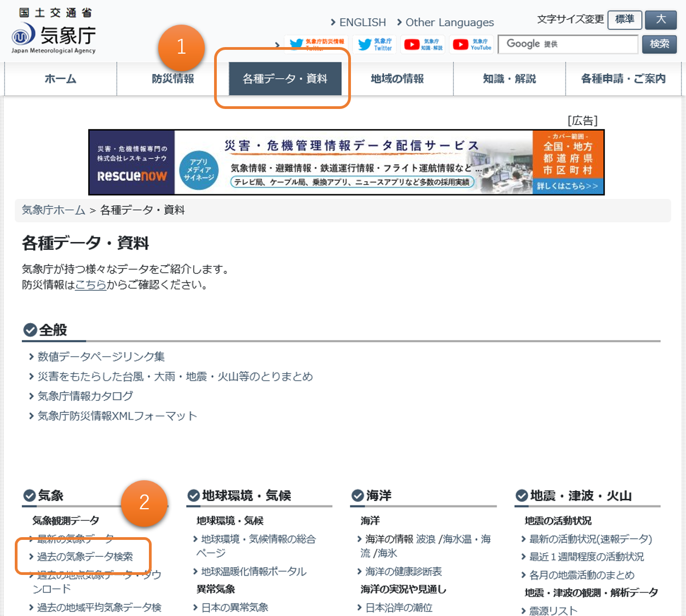686x616 pixels.
Task: Set text size to 標準
Action: coord(624,20)
